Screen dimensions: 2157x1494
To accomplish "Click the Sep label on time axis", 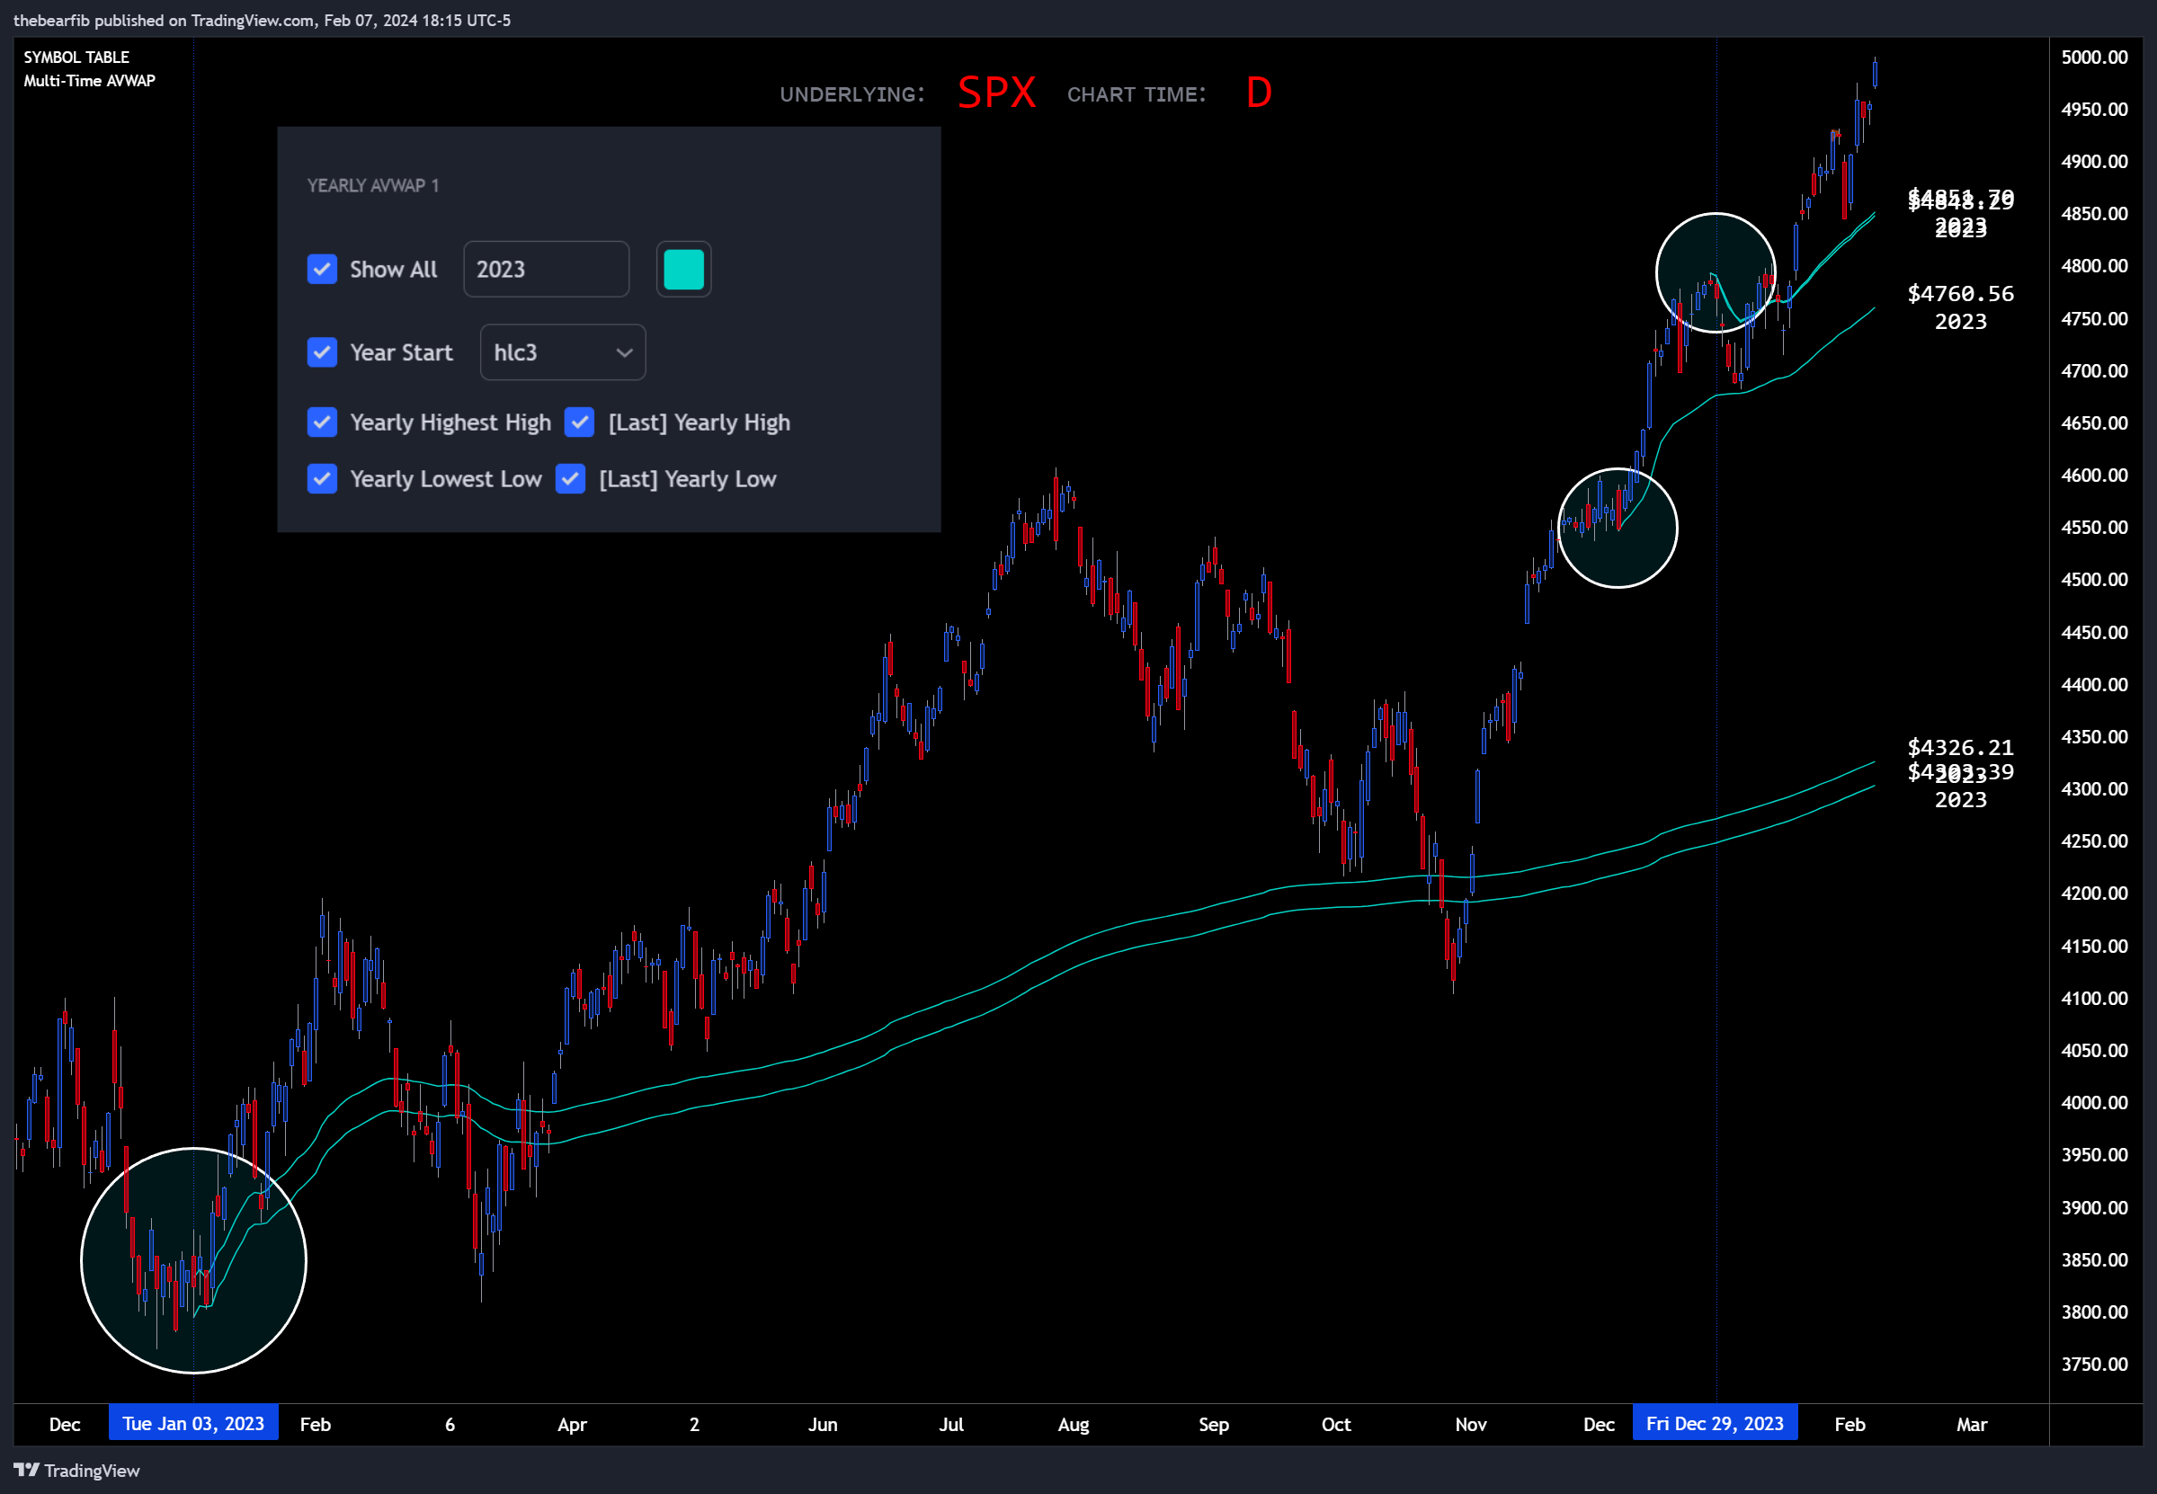I will point(1213,1424).
